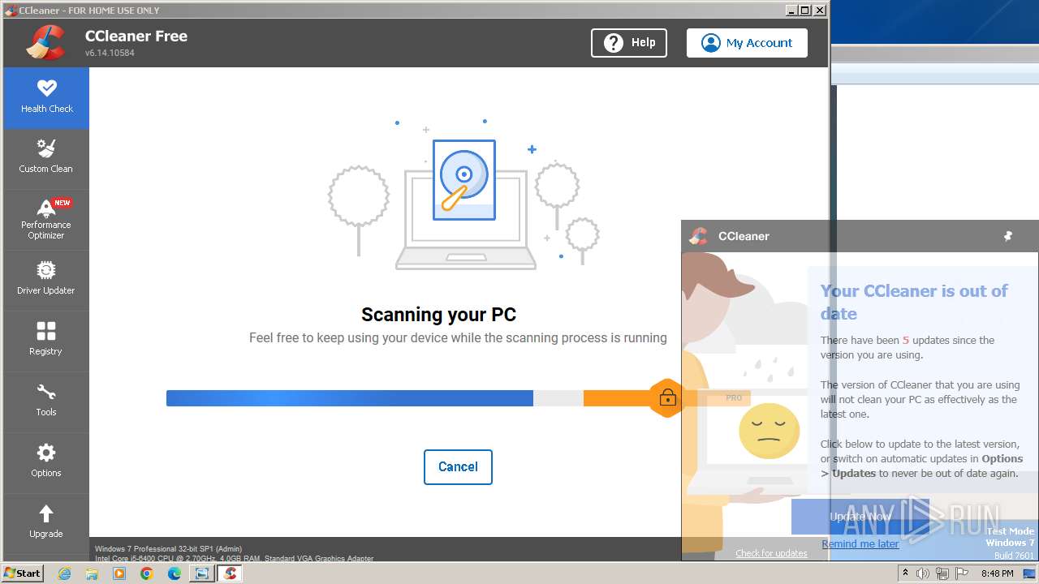Open the Registry cleaner section
Viewport: 1039px width, 584px height.
pyautogui.click(x=46, y=341)
